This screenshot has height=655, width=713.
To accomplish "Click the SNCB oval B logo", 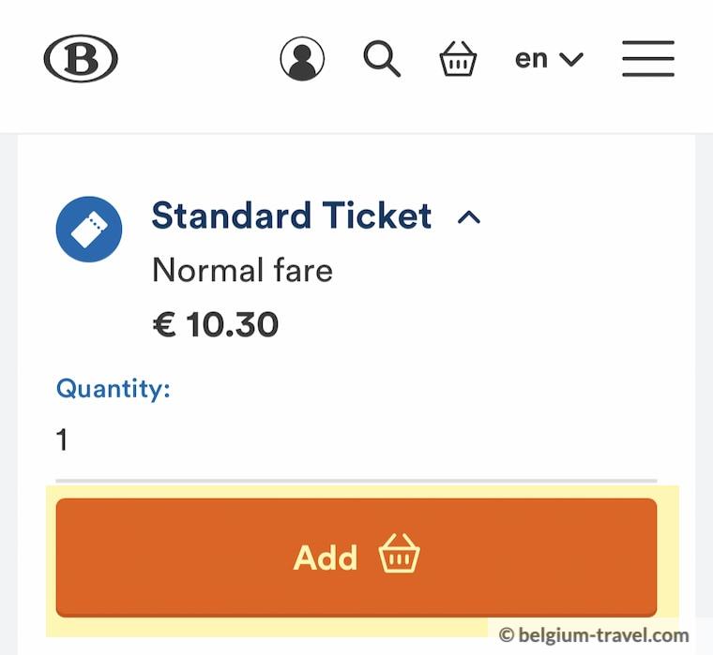I will pos(81,59).
